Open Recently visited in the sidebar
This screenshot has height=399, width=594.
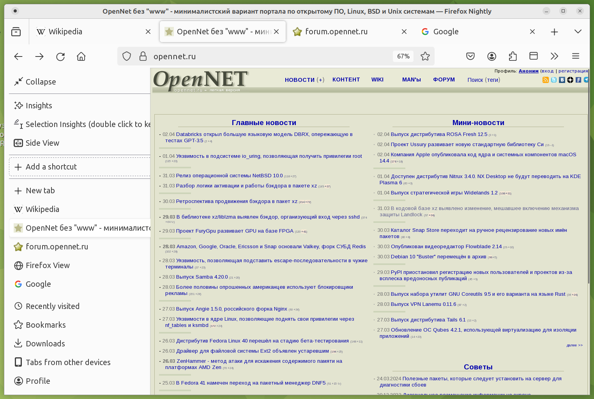(80, 306)
